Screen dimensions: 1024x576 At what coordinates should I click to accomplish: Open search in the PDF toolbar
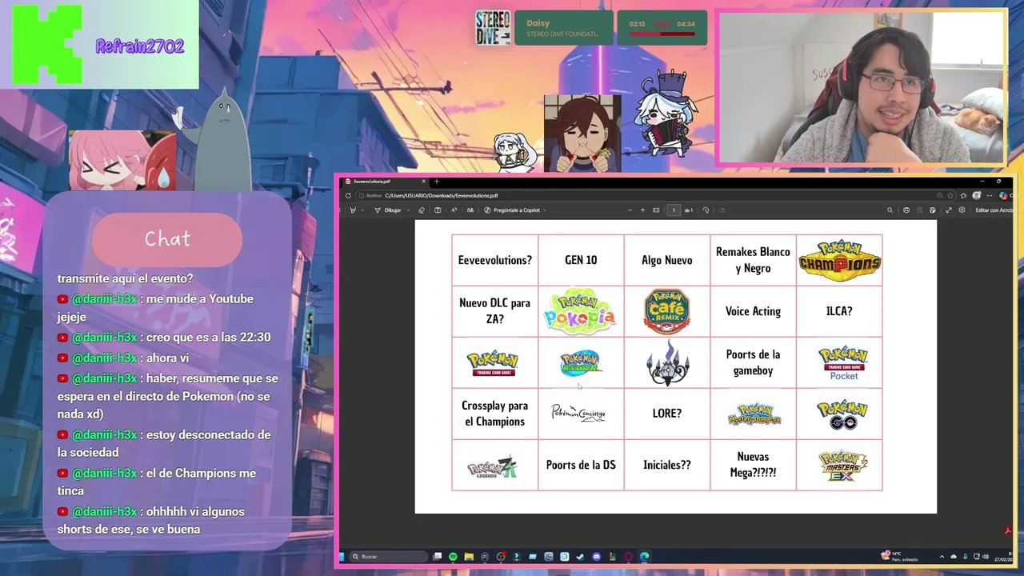click(890, 210)
